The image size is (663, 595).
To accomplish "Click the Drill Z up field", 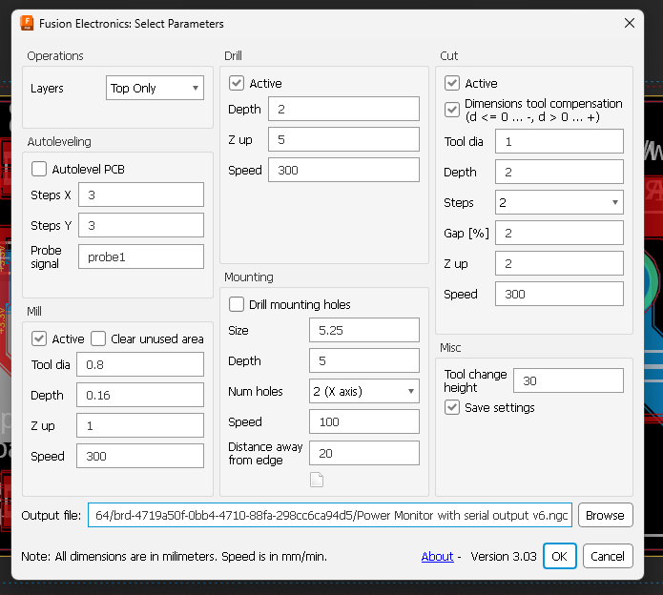I will click(x=343, y=139).
